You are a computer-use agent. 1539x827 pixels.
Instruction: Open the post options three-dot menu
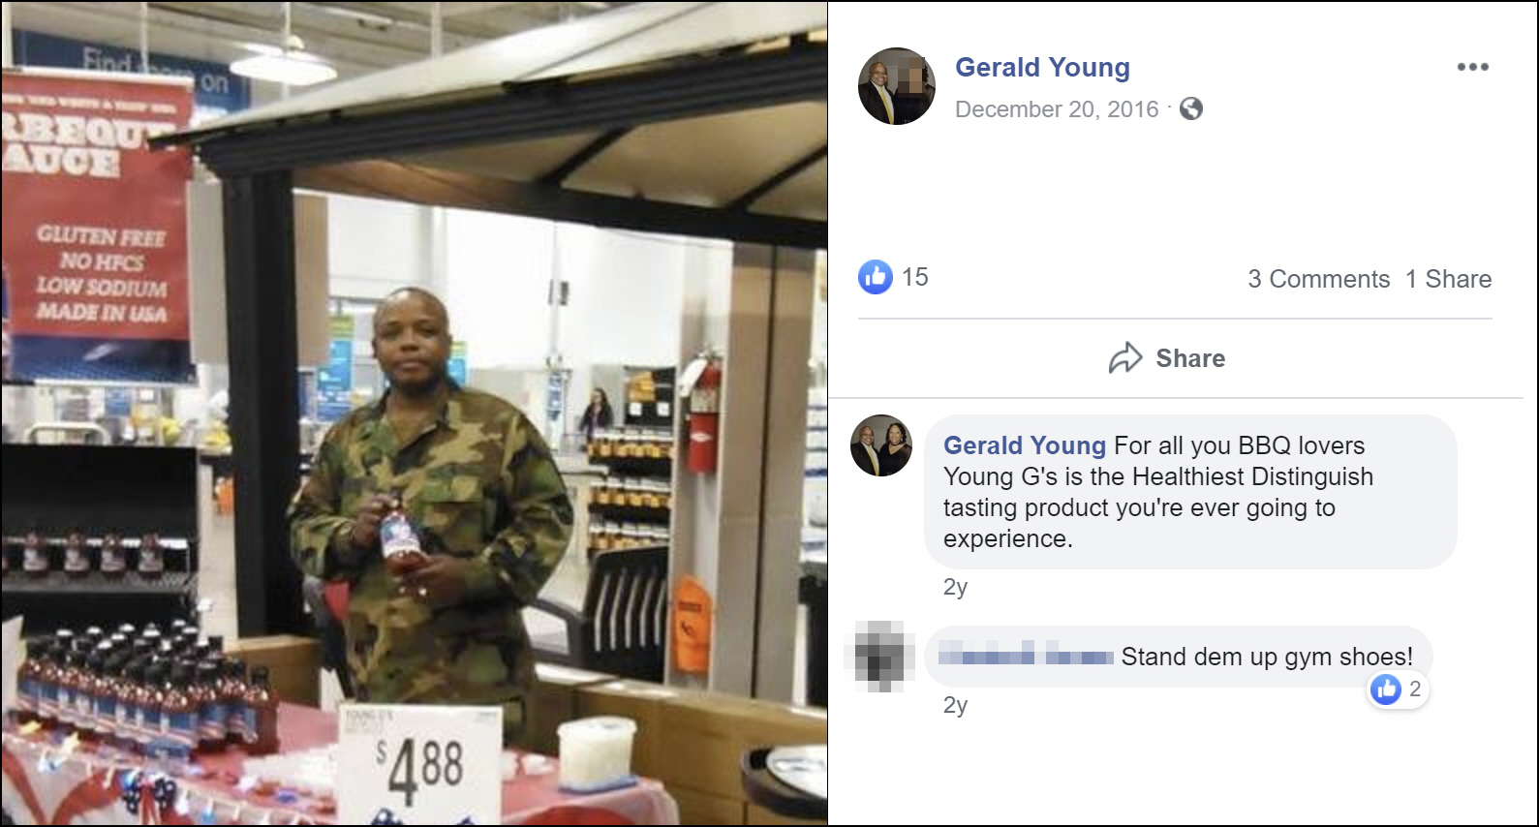(1472, 67)
